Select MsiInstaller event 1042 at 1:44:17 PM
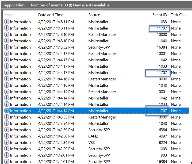Image resolution: width=192 pixels, height=164 pixels. (x=96, y=60)
